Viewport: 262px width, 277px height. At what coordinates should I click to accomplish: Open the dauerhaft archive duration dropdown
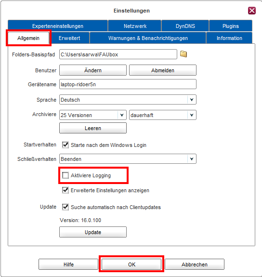(x=162, y=115)
